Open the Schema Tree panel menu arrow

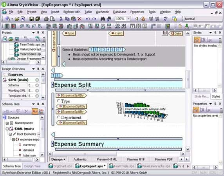click(x=33, y=104)
